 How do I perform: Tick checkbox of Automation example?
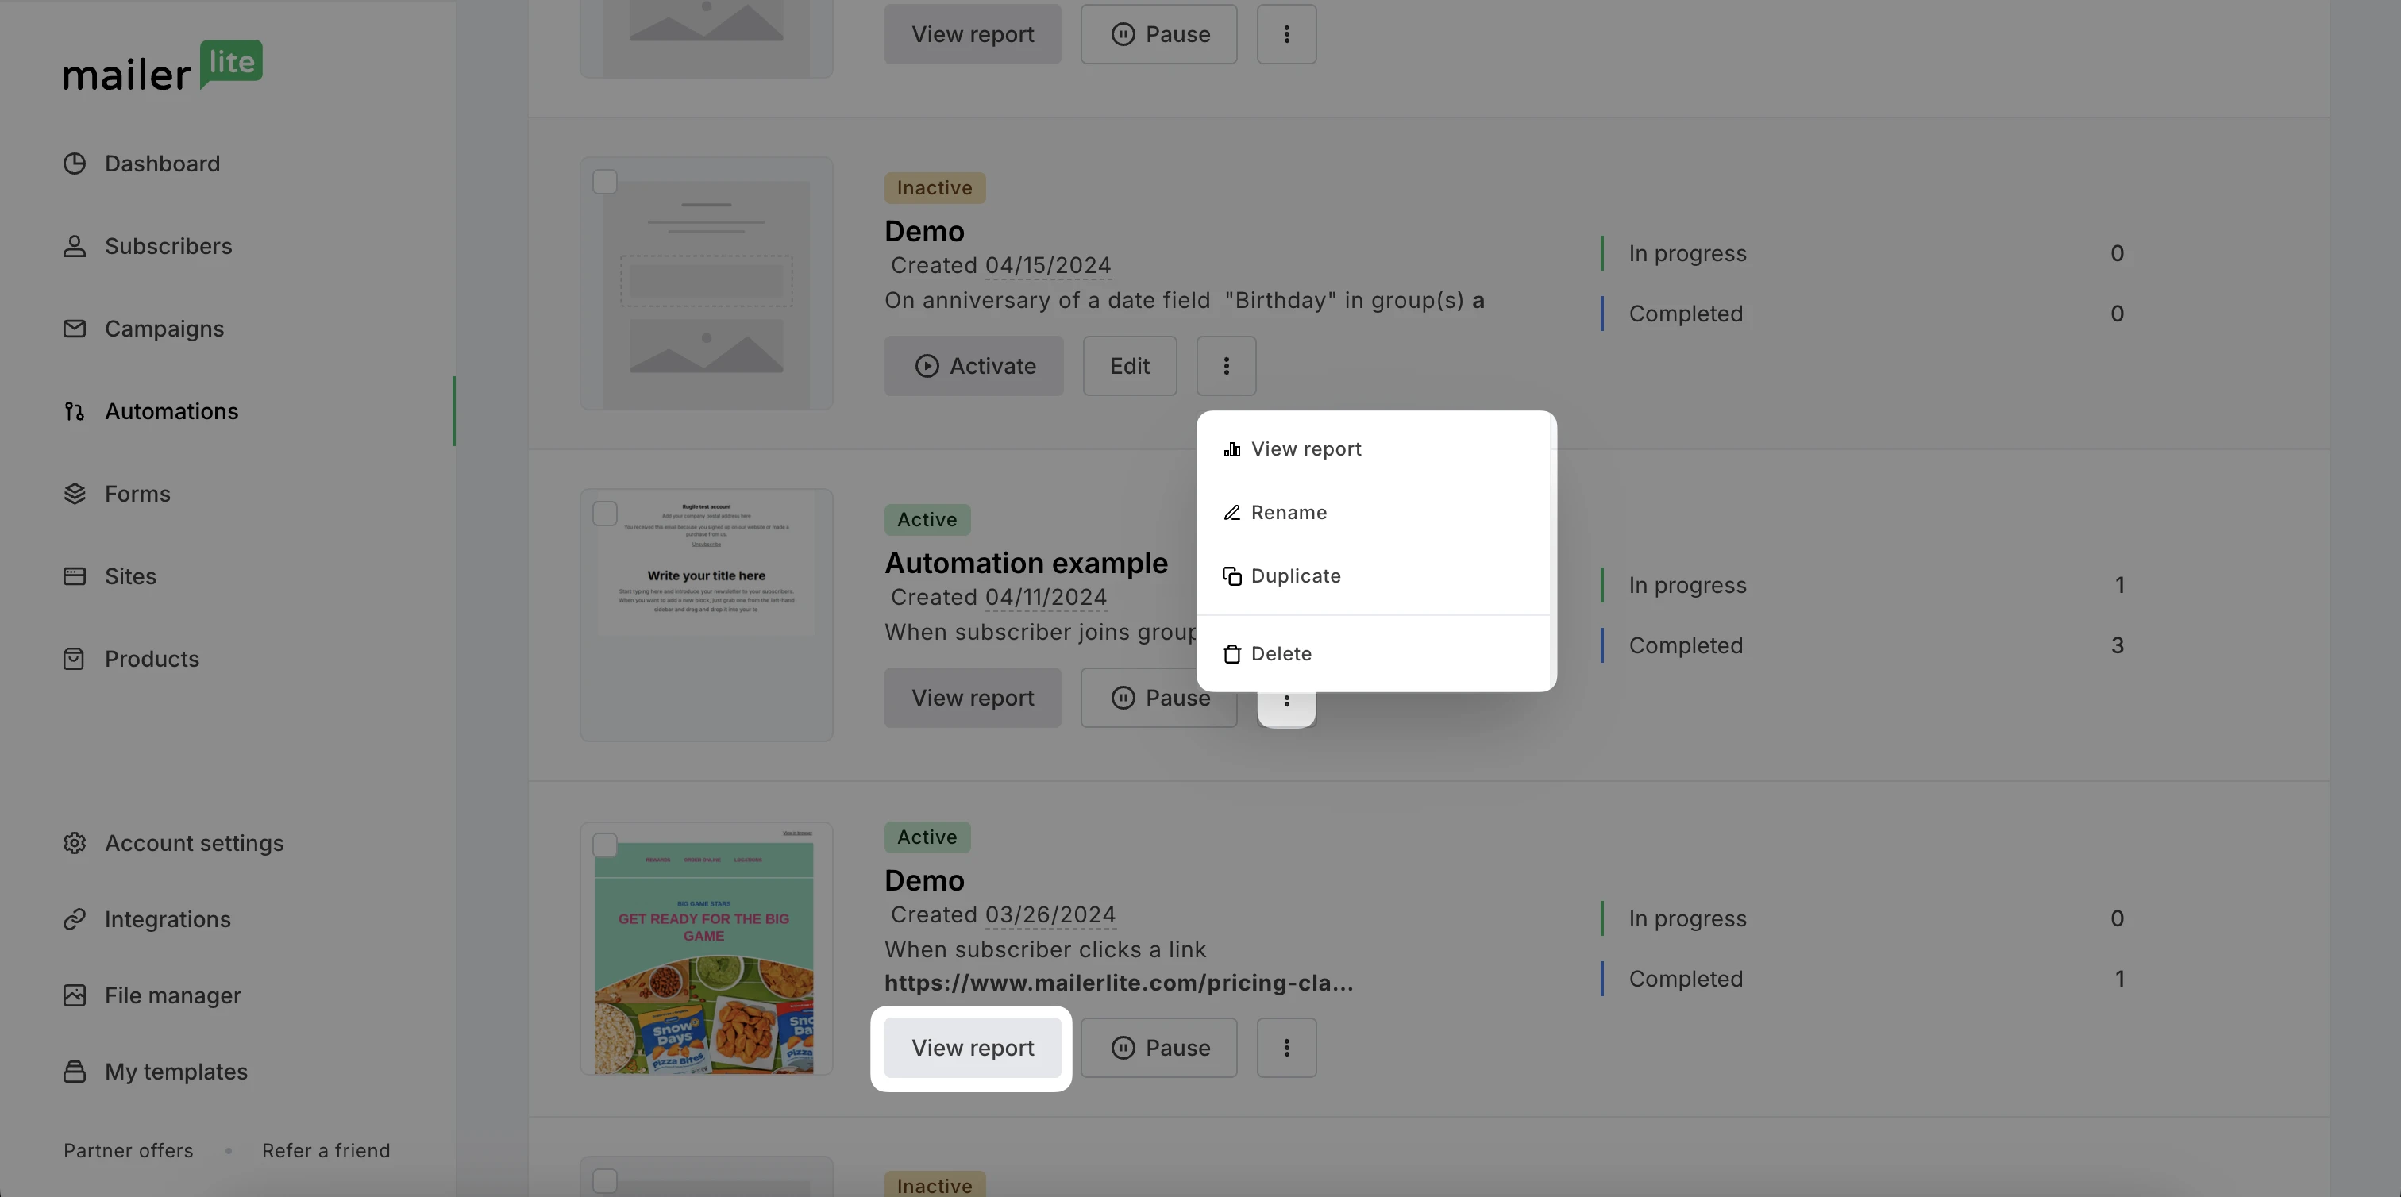click(605, 514)
